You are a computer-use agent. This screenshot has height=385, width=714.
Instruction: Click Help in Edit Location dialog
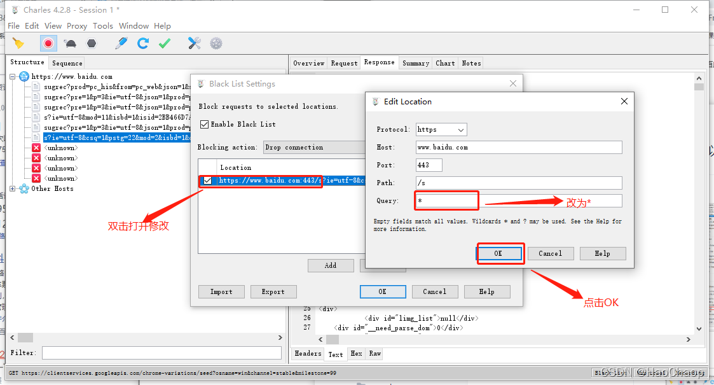603,253
